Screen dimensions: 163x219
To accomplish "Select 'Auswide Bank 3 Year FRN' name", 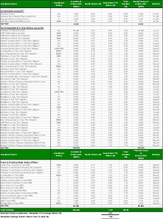I will click(x=12, y=175).
